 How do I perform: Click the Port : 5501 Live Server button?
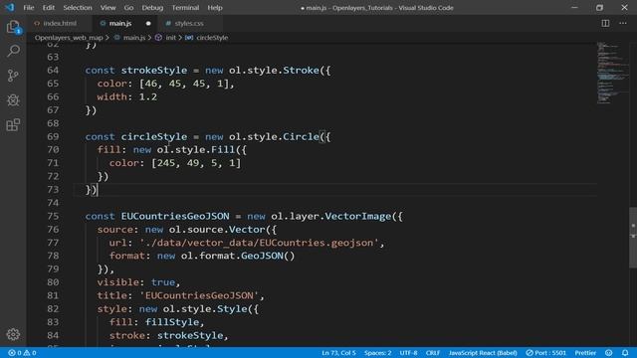click(546, 353)
